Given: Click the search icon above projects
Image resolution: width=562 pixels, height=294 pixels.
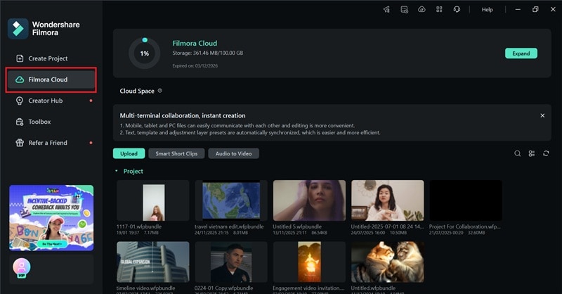Looking at the screenshot, I should click(517, 153).
